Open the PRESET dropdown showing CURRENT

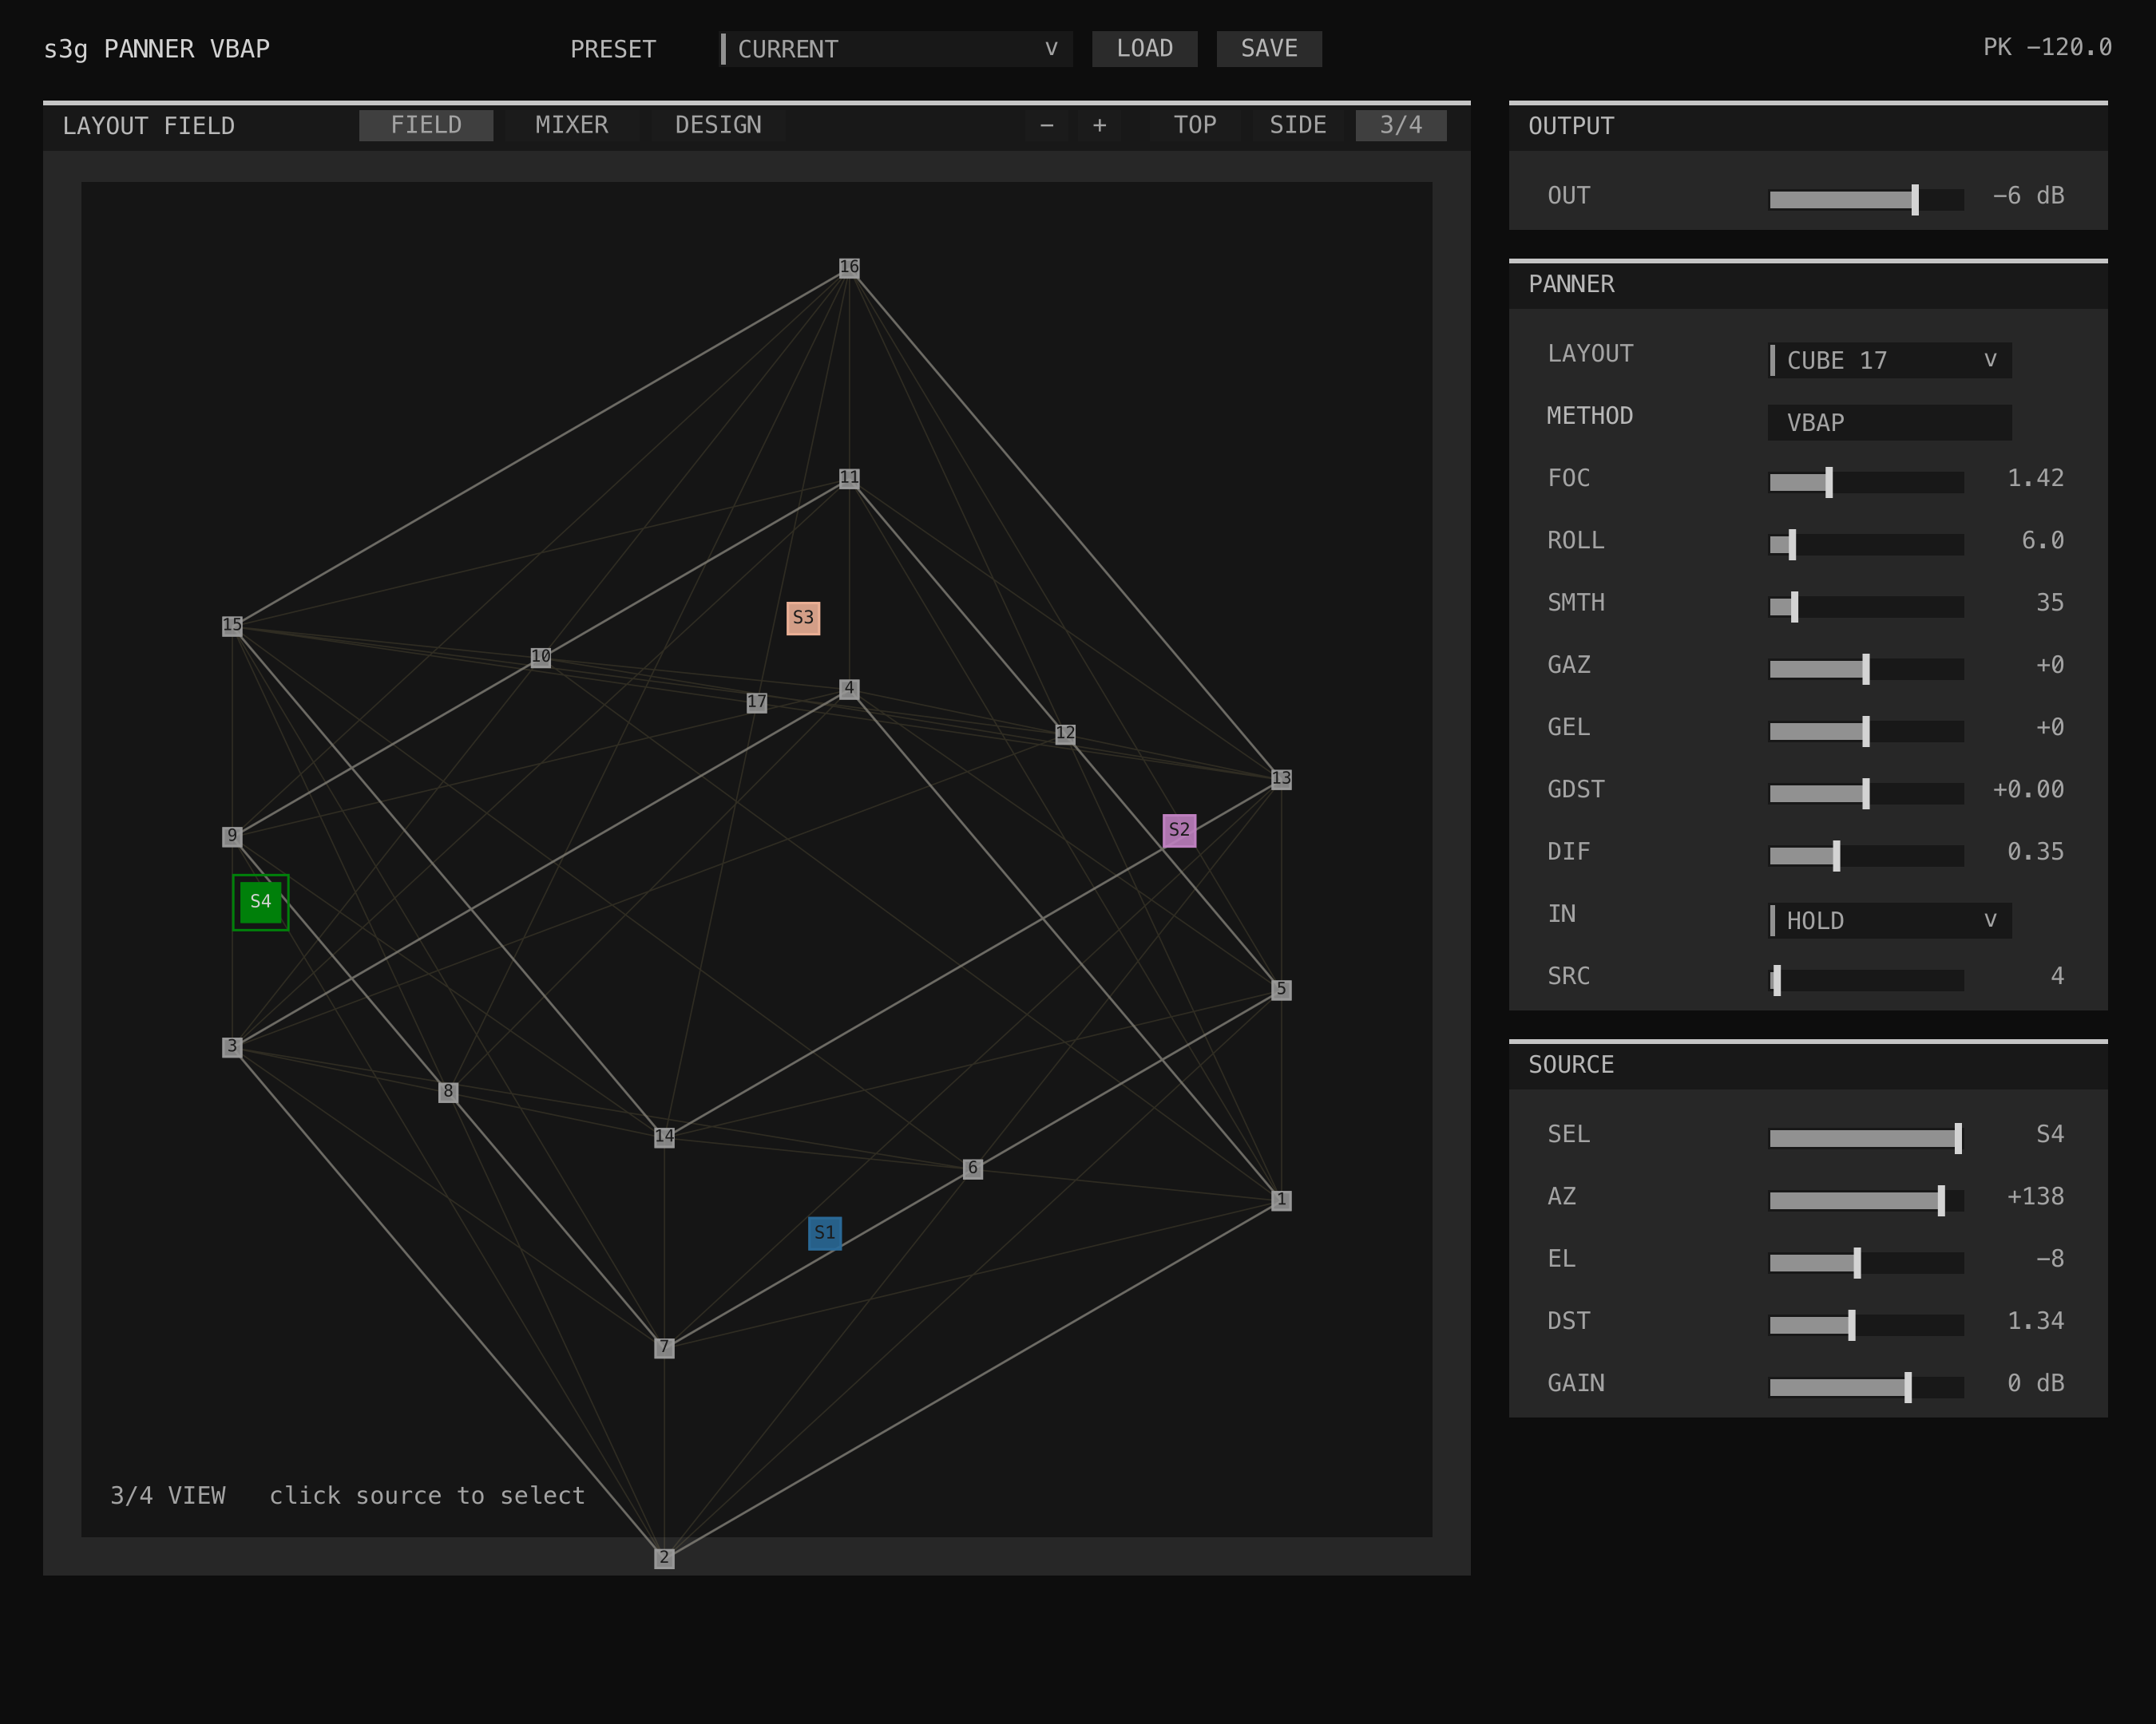(896, 49)
